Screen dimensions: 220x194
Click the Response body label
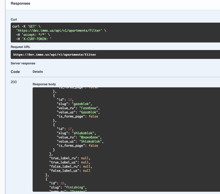[x=44, y=84]
